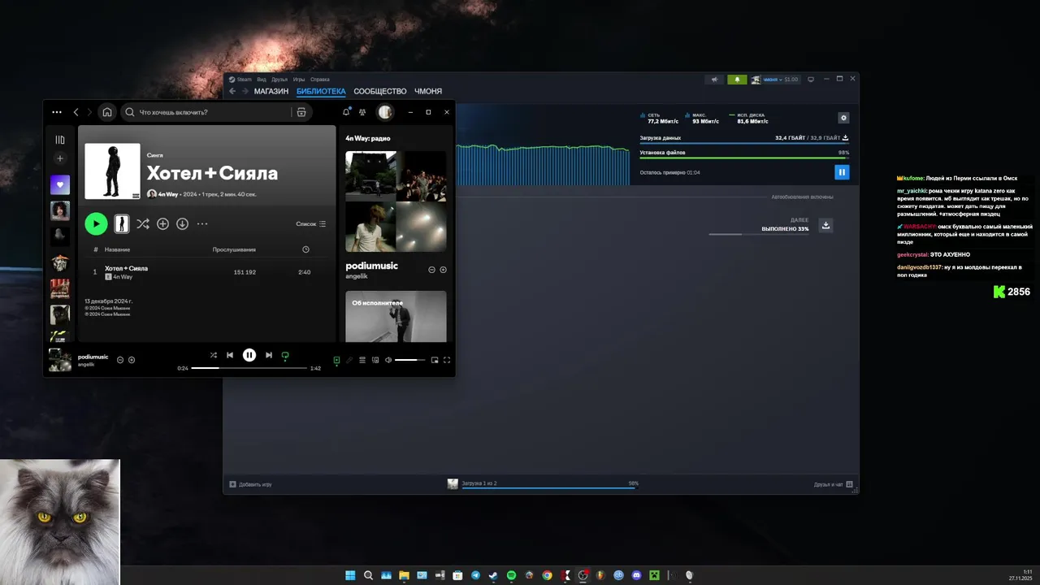
Task: Open Friend Activity icon next to bell
Action: point(362,112)
